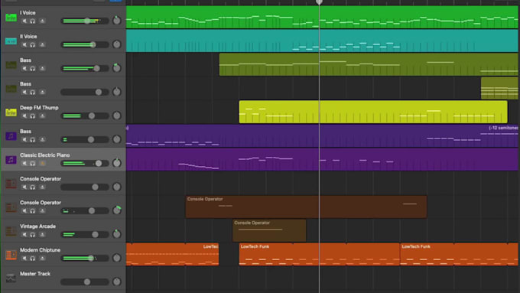Click the II Voice volume slider
The width and height of the screenshot is (520, 293).
click(85, 44)
